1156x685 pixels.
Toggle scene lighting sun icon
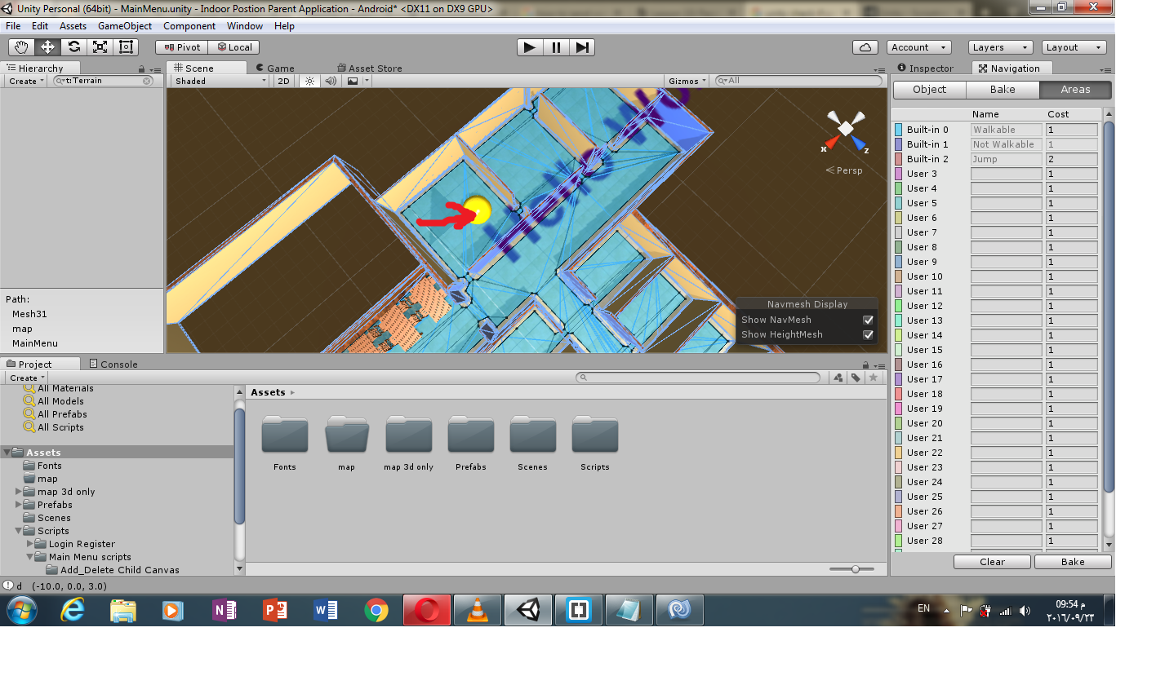click(309, 81)
